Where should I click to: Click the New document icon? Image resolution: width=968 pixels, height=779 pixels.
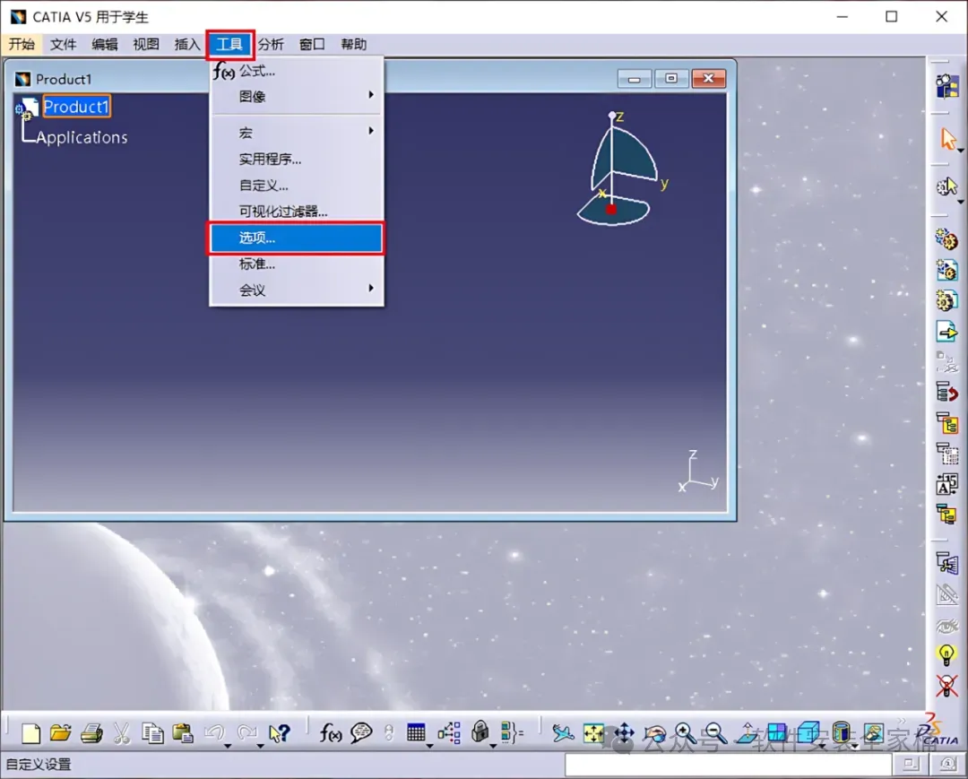[x=30, y=733]
